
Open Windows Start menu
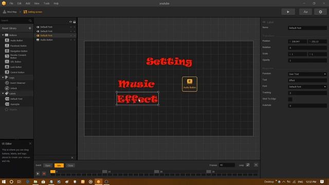4,181
